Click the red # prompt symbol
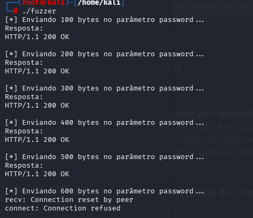Viewport: 253px width, 218px height. (16, 11)
